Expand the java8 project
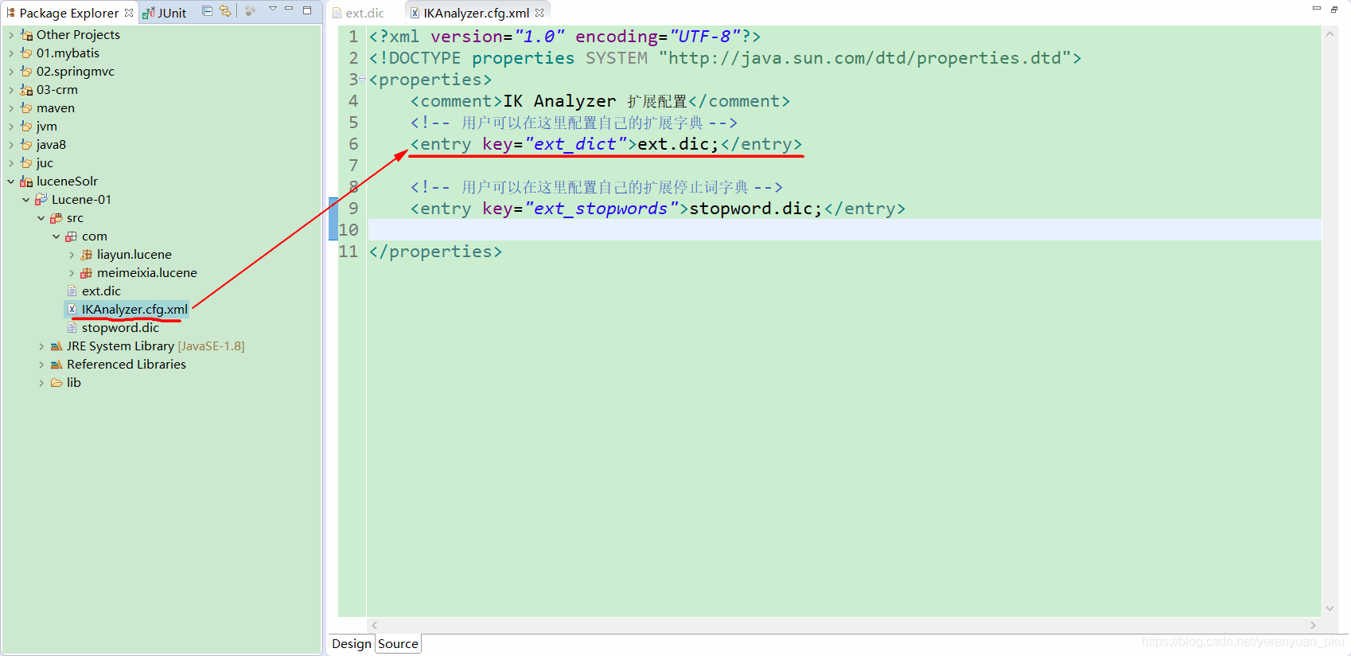1351x656 pixels. tap(11, 145)
